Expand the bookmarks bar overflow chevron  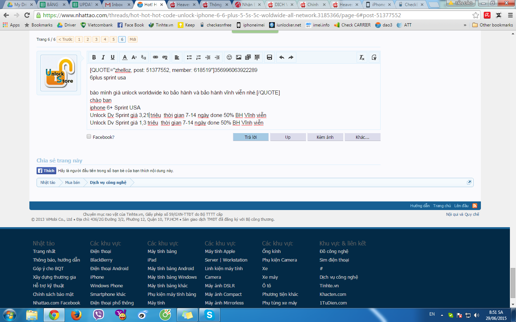[x=465, y=25]
